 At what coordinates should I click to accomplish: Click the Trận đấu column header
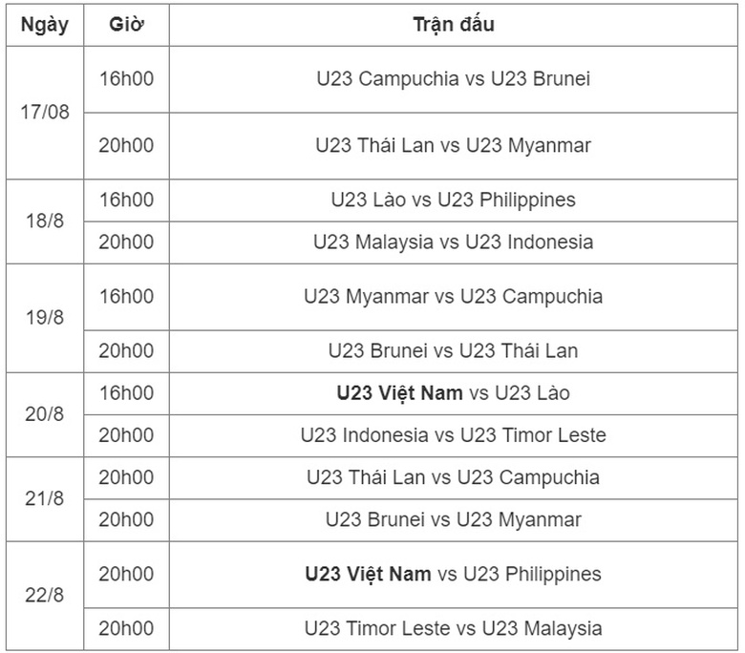click(x=453, y=25)
